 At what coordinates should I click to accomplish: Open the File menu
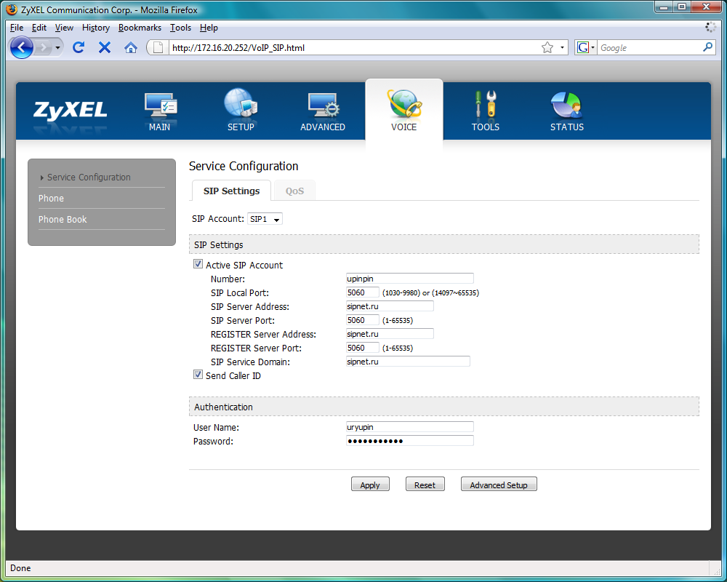click(x=17, y=28)
